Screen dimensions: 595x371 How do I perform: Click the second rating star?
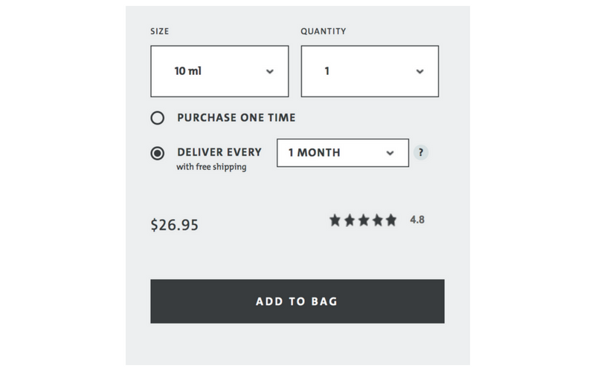coord(350,220)
